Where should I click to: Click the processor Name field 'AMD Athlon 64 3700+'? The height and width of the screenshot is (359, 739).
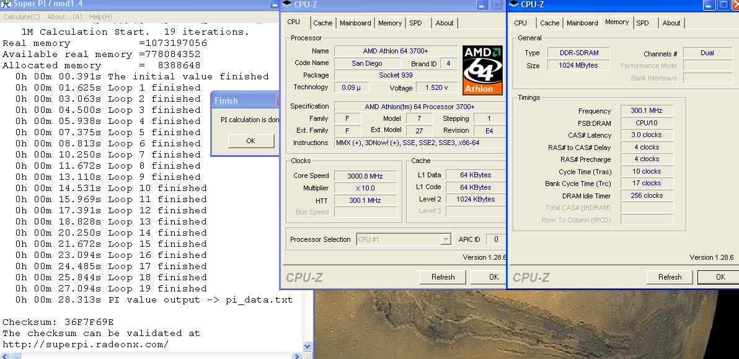tap(396, 51)
